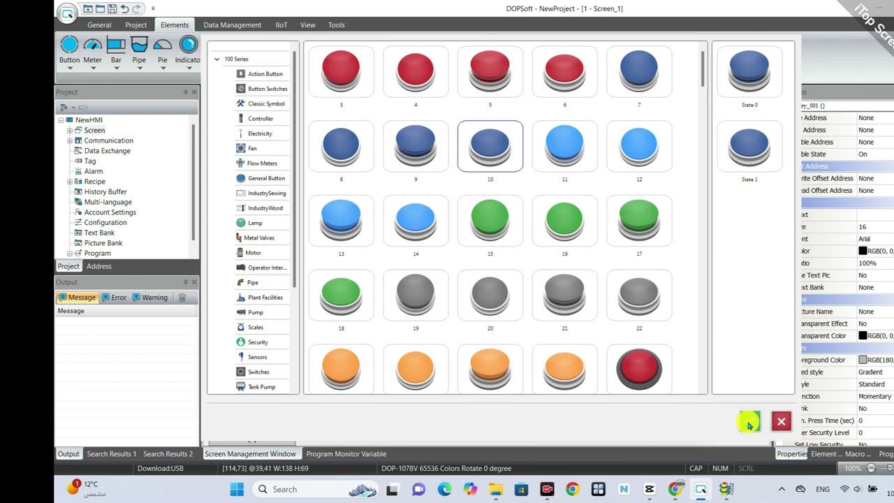
Task: Open the Screen Management Window tab
Action: click(x=250, y=454)
